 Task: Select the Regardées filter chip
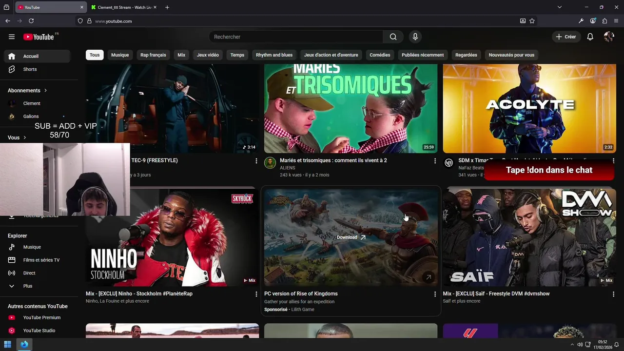(x=466, y=55)
